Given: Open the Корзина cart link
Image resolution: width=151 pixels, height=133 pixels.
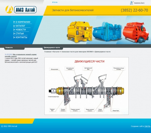Looking at the screenshot, I should pos(139,3).
